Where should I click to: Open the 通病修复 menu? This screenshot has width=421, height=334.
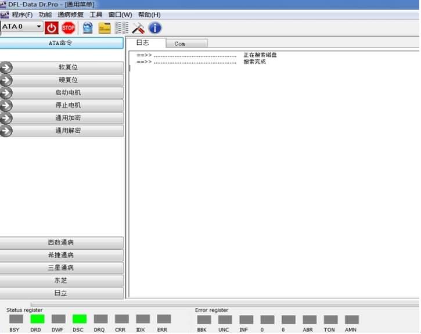click(70, 15)
